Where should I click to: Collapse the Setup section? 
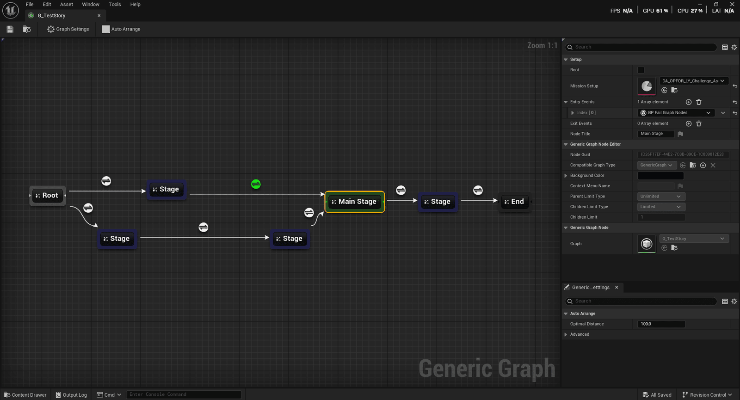pos(566,60)
